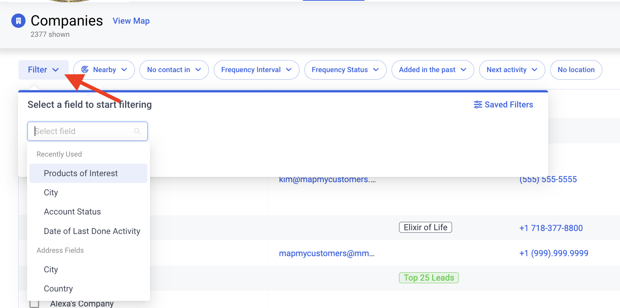
Task: Expand the Next activity dropdown
Action: point(512,70)
